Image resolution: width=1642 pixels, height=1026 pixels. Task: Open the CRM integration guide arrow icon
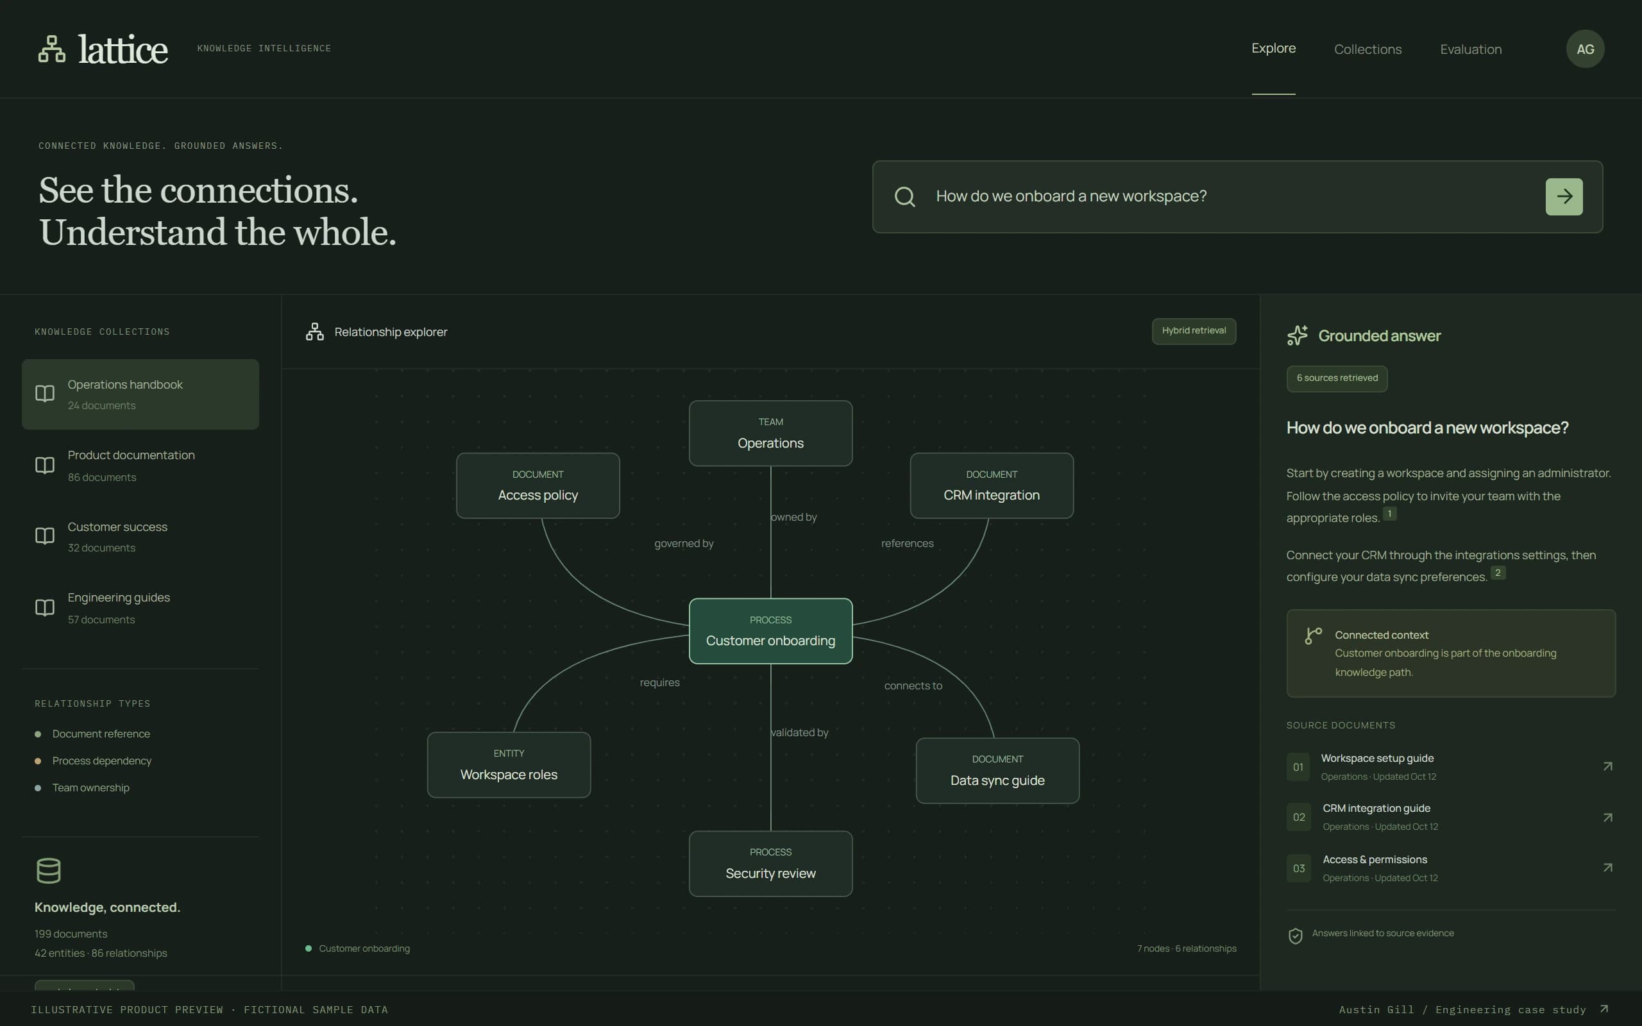[1607, 818]
